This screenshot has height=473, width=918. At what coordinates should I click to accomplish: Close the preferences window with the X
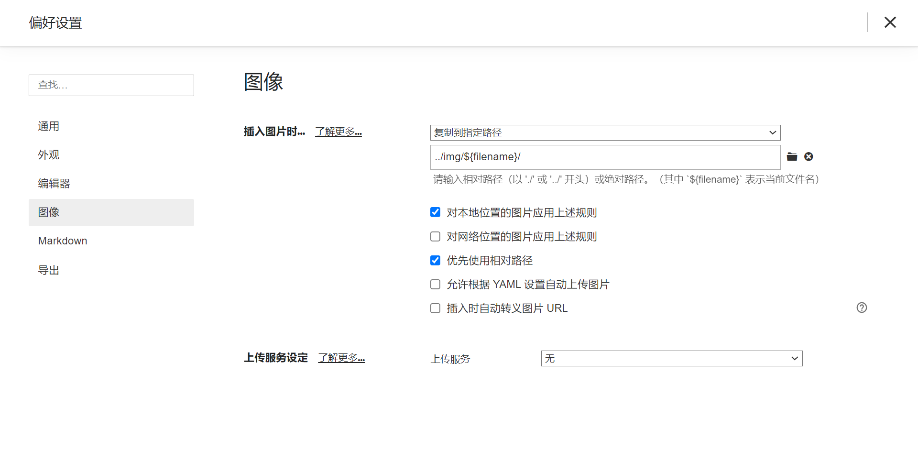click(890, 22)
